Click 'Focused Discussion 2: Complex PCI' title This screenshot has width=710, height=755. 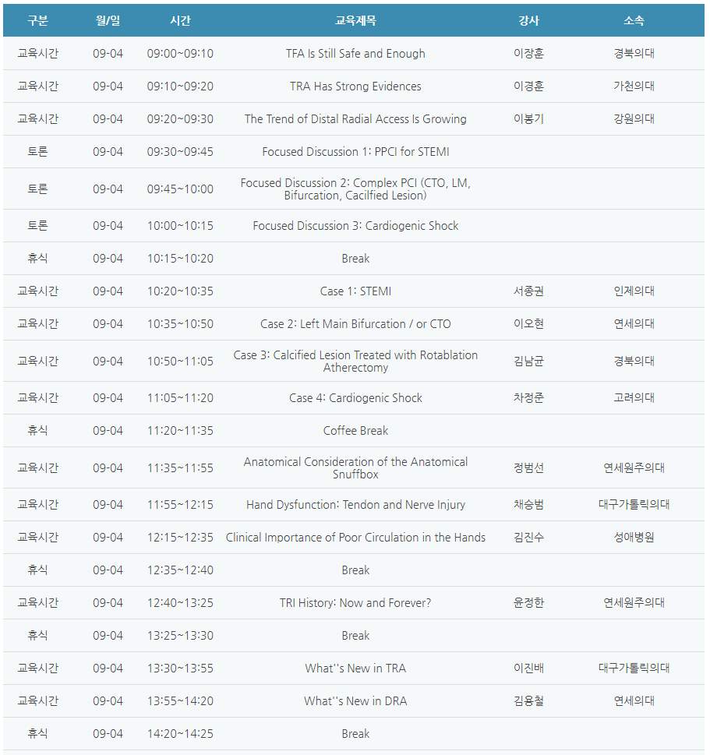[x=355, y=189]
